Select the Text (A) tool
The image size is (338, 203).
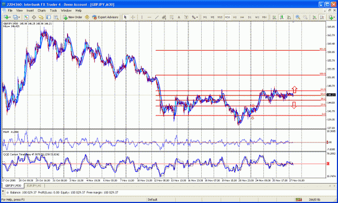point(179,17)
